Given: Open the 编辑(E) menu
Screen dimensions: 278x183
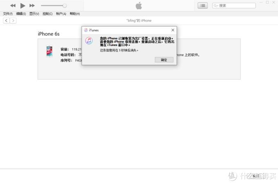Looking at the screenshot, I should tap(21, 14).
